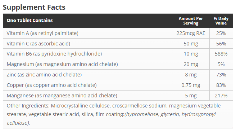
Task: Click the % Daily Value column header
Action: pyautogui.click(x=221, y=21)
